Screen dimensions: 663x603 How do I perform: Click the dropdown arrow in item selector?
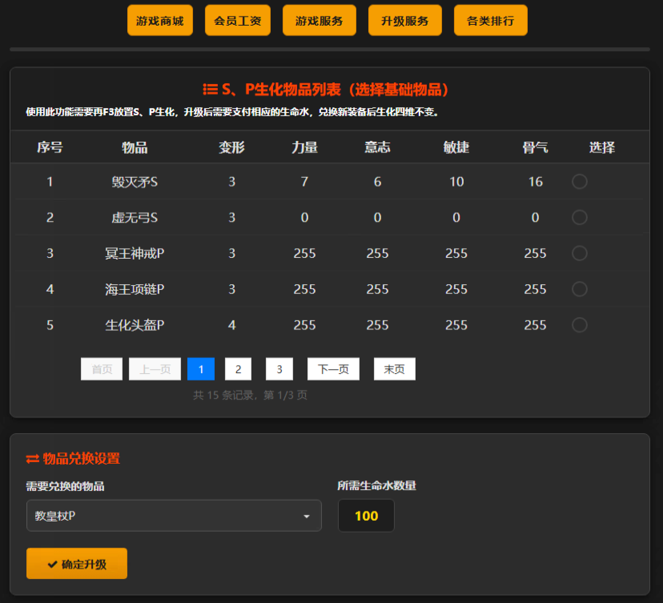pos(307,516)
